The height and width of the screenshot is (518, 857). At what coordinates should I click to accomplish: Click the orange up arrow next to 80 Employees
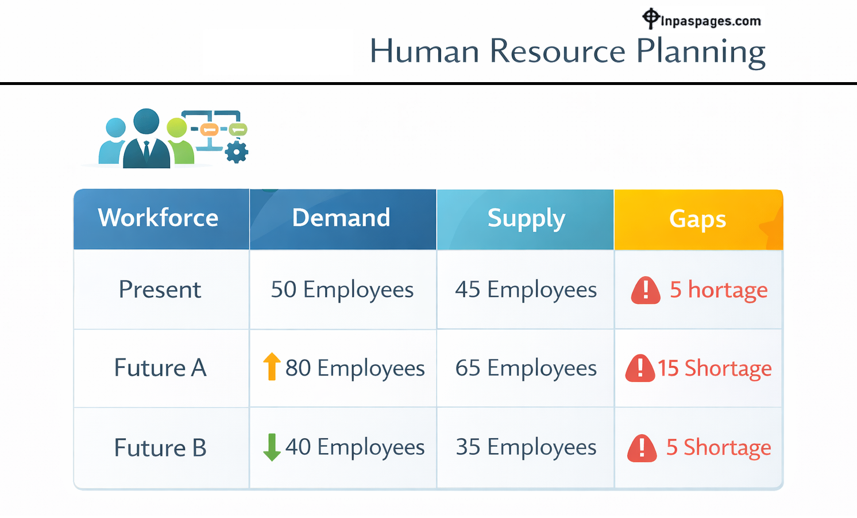[x=272, y=366]
